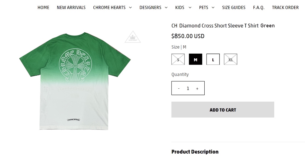The width and height of the screenshot is (305, 156).
Task: Choose the crossed-out size S option
Action: [x=178, y=59]
